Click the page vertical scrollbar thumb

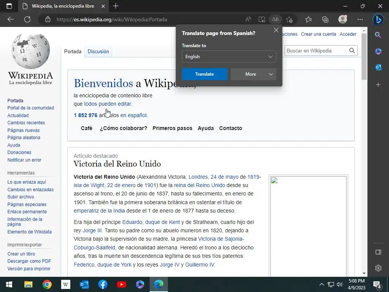364,57
